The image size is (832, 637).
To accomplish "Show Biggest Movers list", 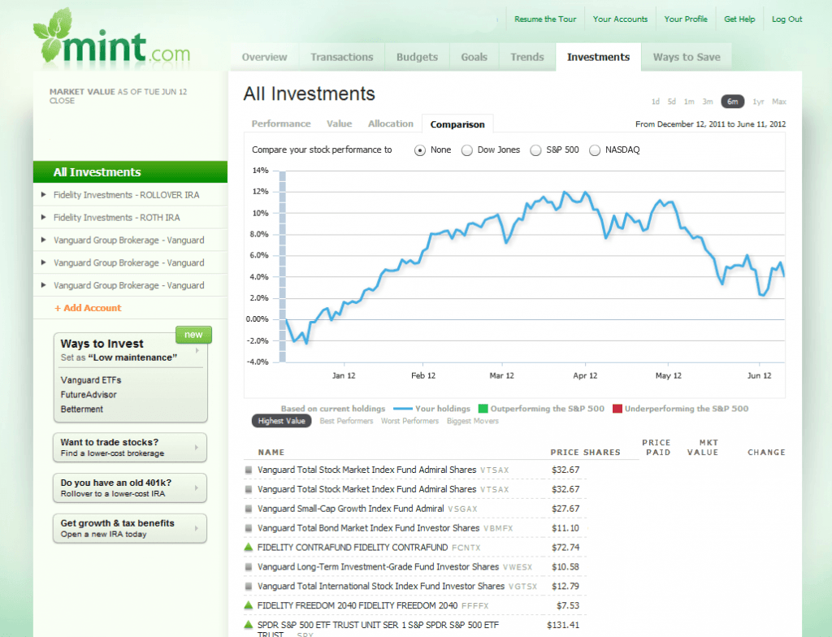I will [x=472, y=421].
